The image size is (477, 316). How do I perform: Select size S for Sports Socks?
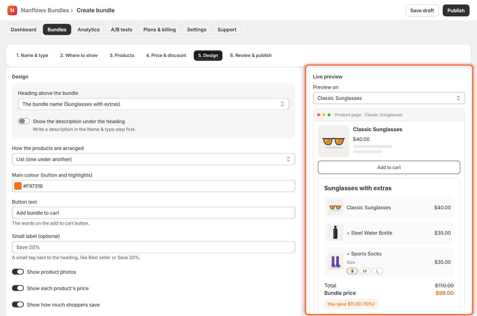click(x=352, y=271)
